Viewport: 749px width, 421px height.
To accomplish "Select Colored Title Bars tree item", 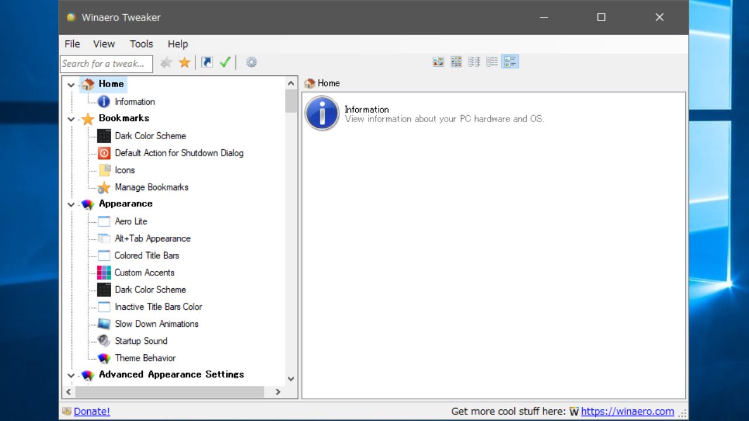I will pyautogui.click(x=147, y=256).
